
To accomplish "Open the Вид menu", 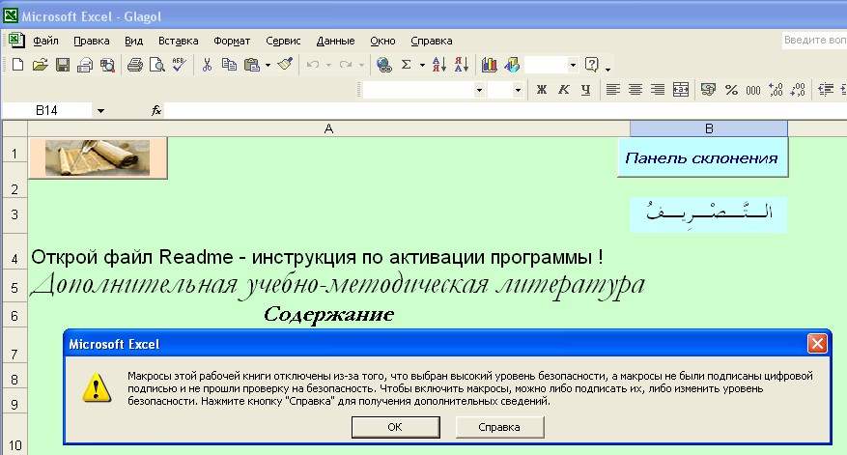I will coord(133,41).
